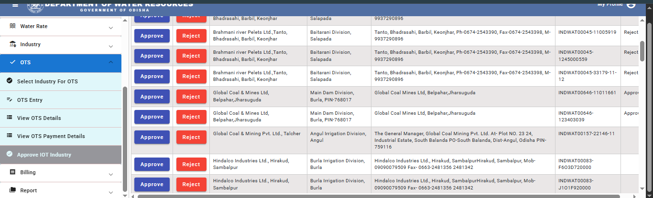Click the INDWAT00083-J1O1F920000 ID cell
This screenshot has width=653, height=198.
pyautogui.click(x=588, y=184)
